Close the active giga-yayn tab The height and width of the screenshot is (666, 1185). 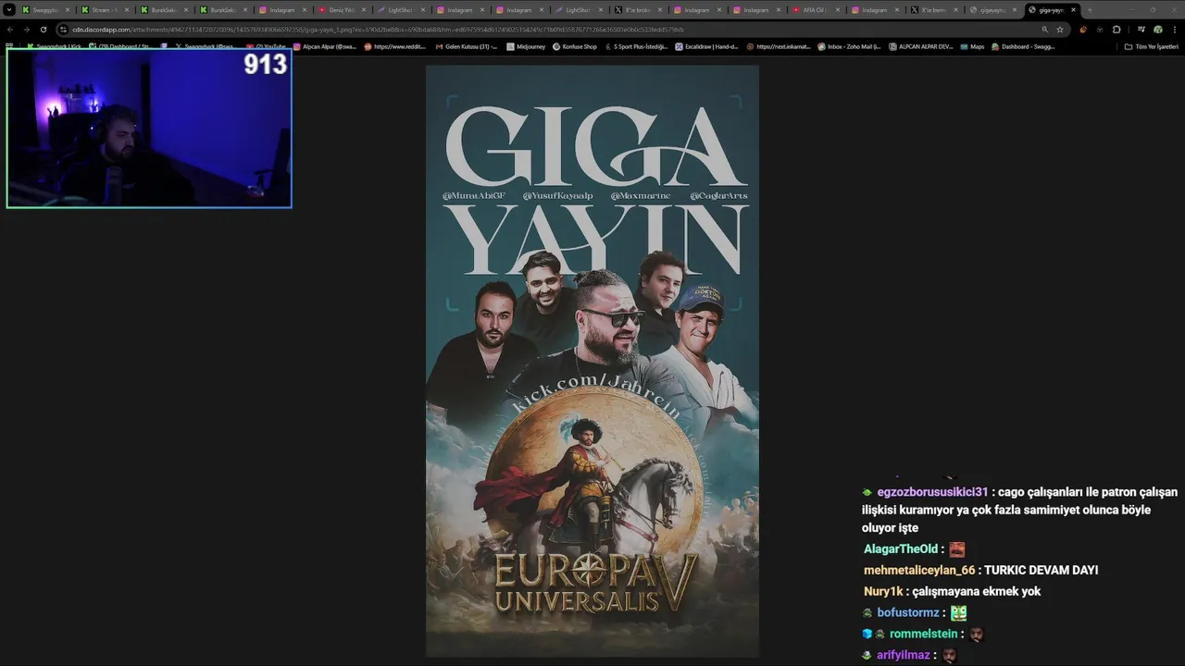(1073, 10)
